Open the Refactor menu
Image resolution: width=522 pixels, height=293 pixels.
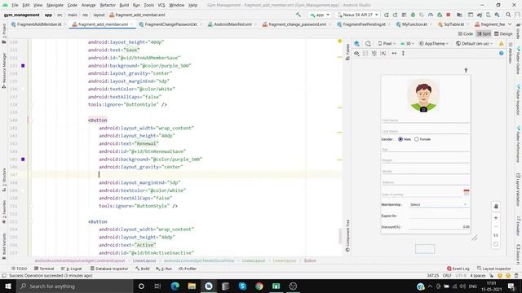(108, 5)
